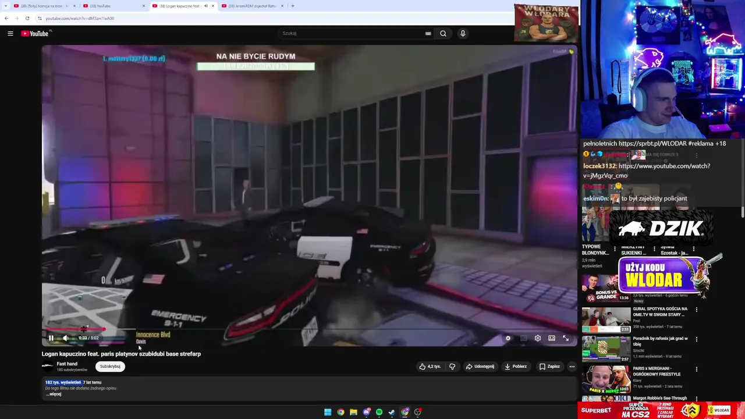Open the 'PARIS x MERGHANI' video thumbnail
Screen dimensions: 745x419
click(x=606, y=379)
